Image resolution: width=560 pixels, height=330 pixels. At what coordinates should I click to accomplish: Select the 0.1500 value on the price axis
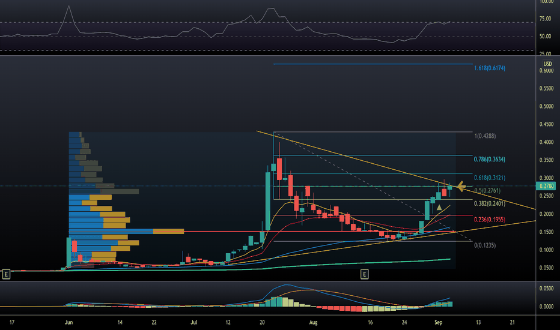[x=546, y=232]
